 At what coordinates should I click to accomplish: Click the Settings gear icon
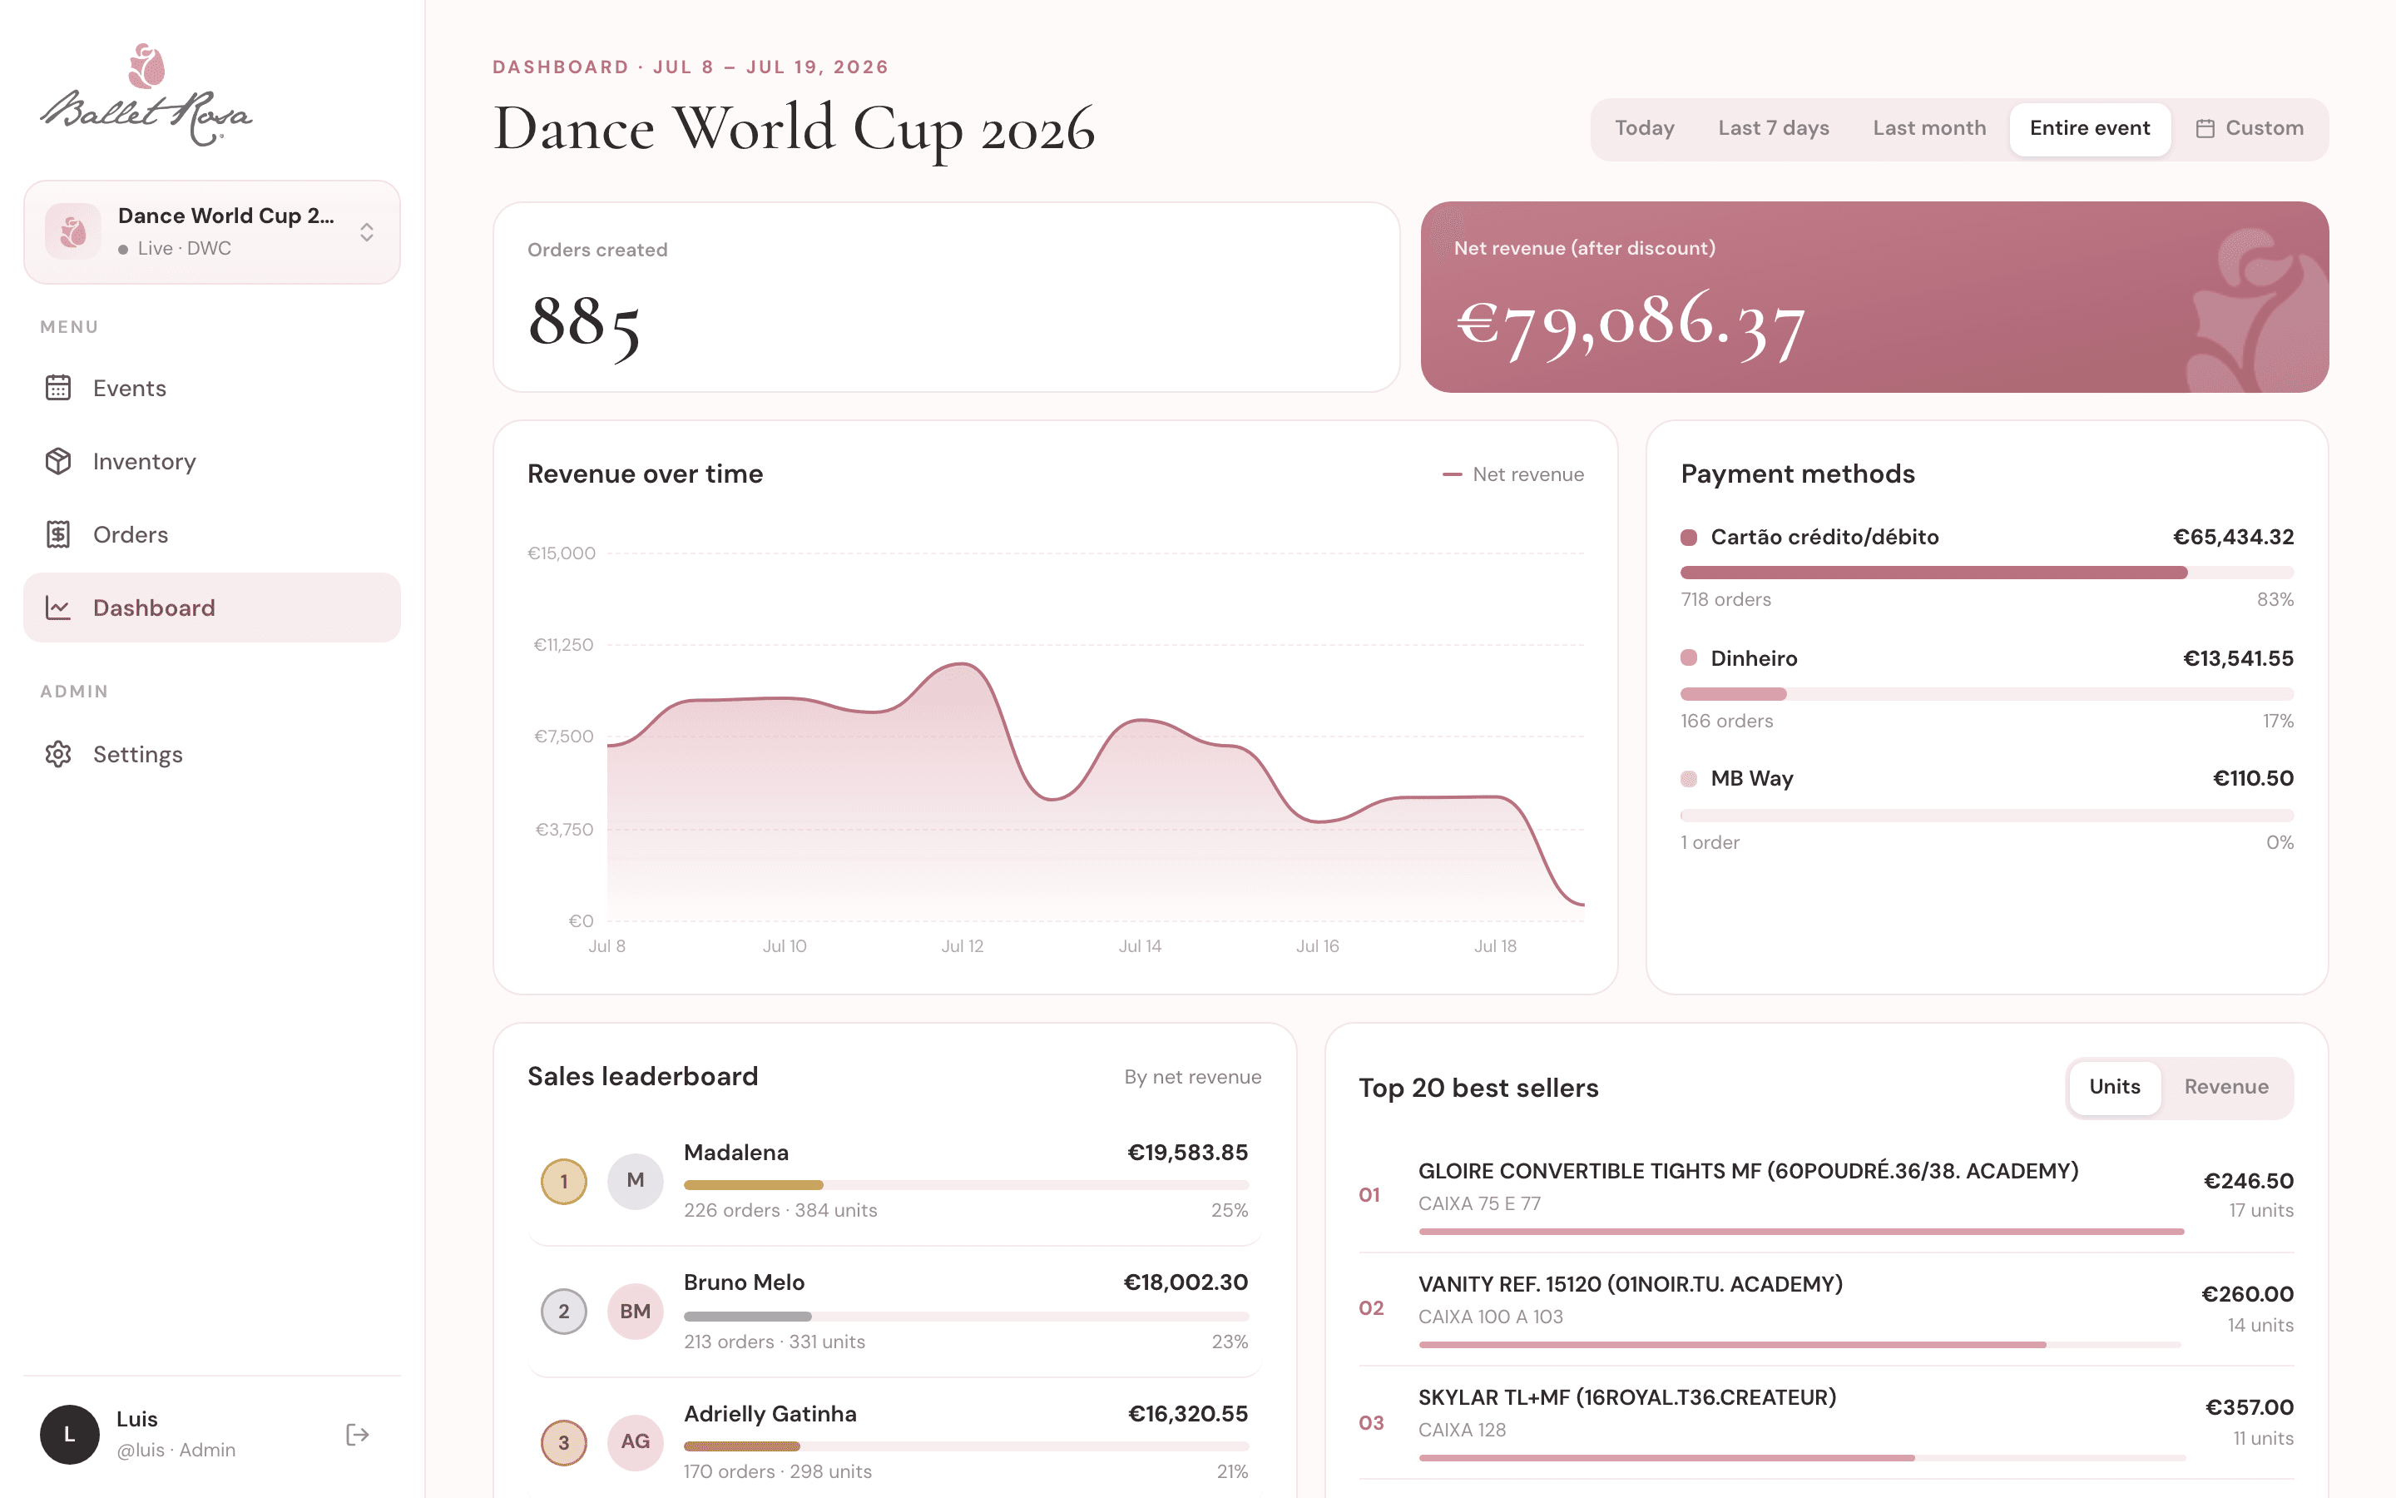tap(58, 754)
